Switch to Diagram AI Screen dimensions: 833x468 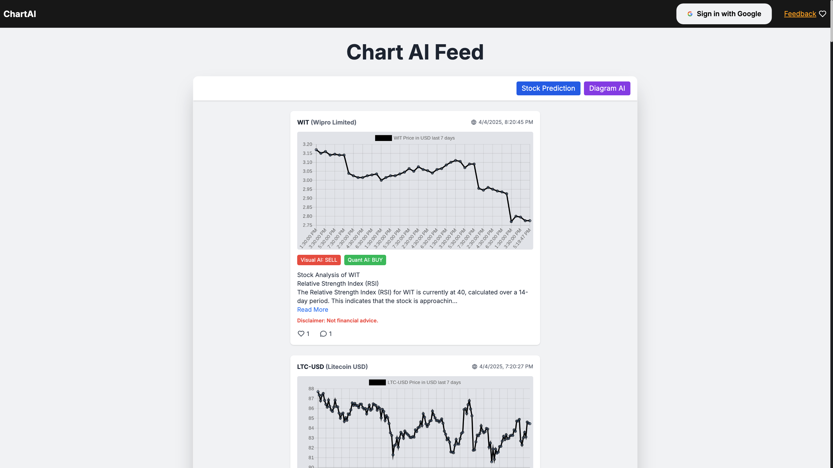click(607, 88)
